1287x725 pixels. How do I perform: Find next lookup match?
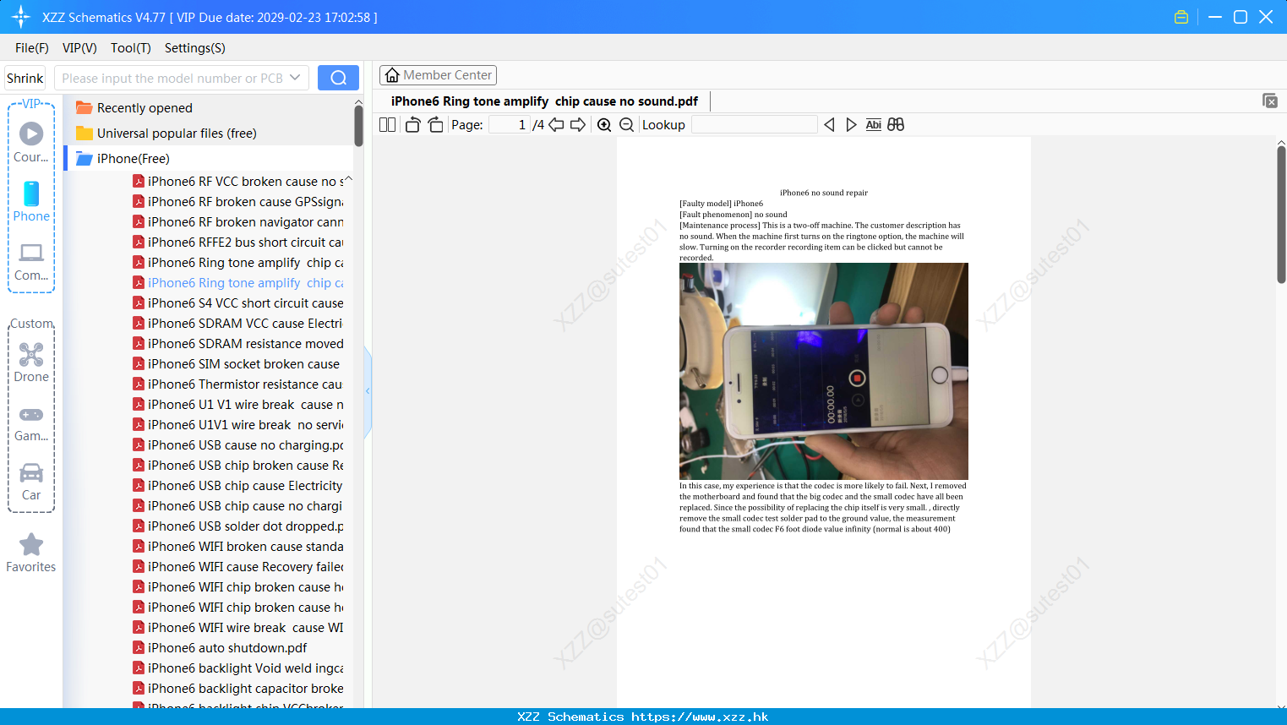851,125
